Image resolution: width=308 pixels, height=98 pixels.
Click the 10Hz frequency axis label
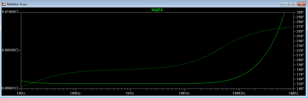click(21, 93)
